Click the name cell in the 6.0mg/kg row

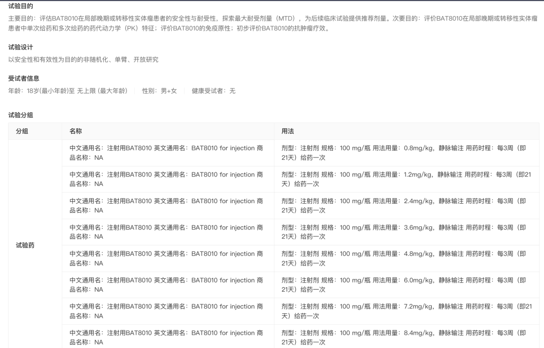tap(168, 285)
